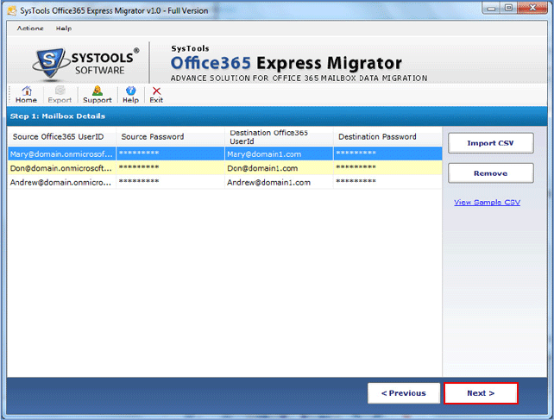Click the Destination Password column header
The image size is (554, 420).
pyautogui.click(x=387, y=137)
